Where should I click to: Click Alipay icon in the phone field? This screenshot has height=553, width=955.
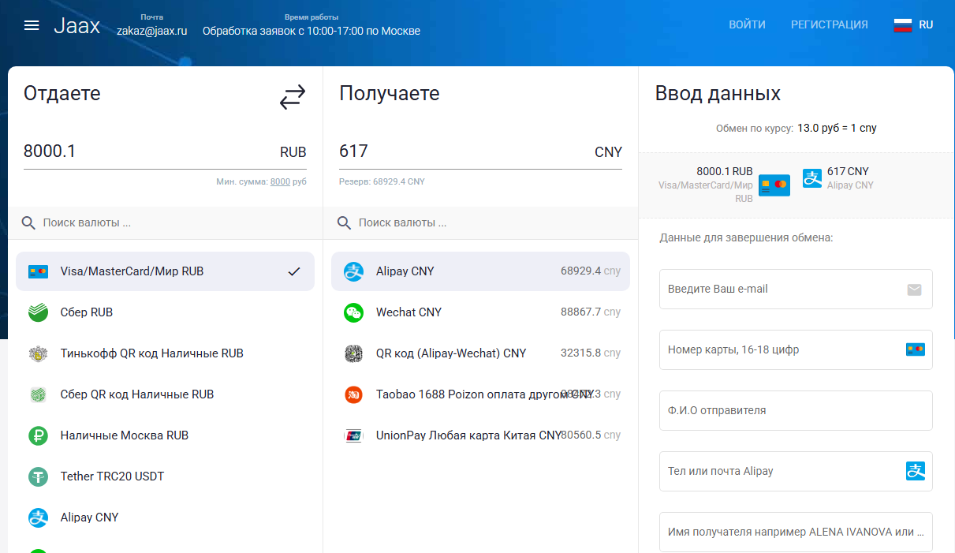click(x=915, y=471)
